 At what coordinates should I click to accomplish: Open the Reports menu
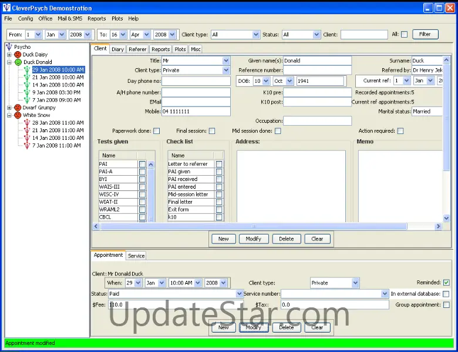97,19
